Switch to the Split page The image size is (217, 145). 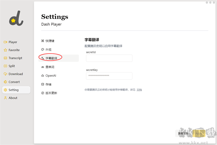(16, 66)
